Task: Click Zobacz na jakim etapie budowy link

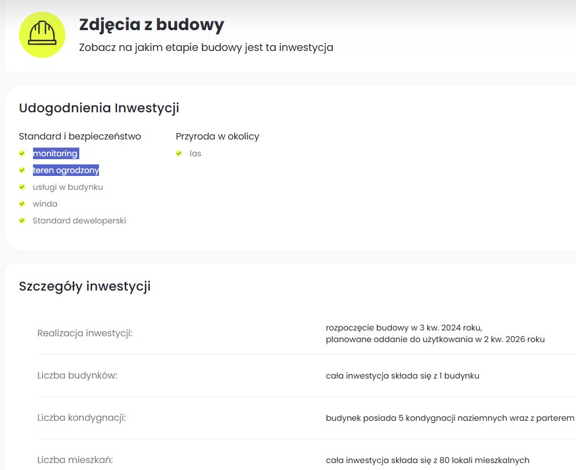Action: [x=204, y=49]
